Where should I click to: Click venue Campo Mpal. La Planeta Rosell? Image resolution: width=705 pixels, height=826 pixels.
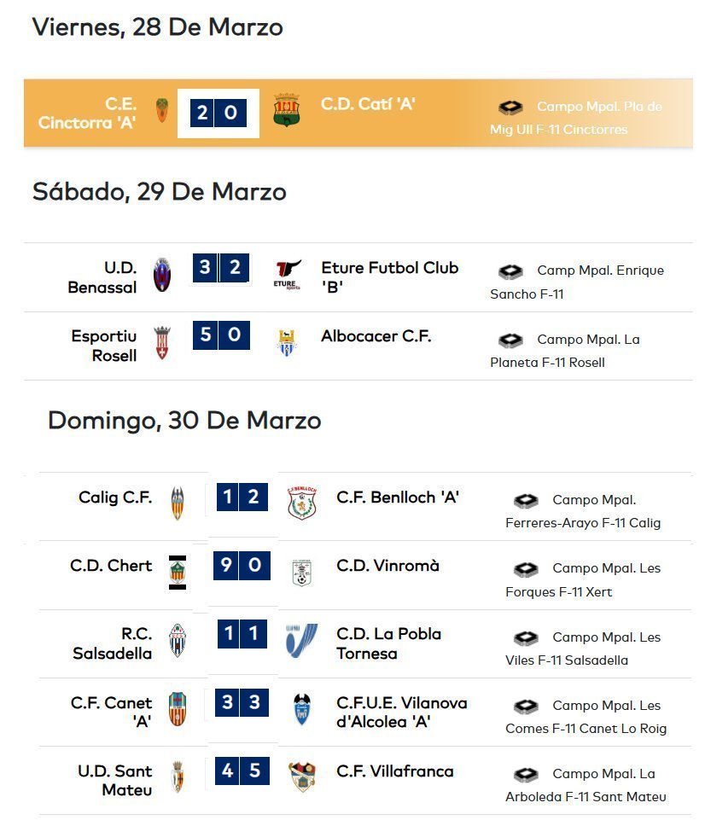pos(565,351)
